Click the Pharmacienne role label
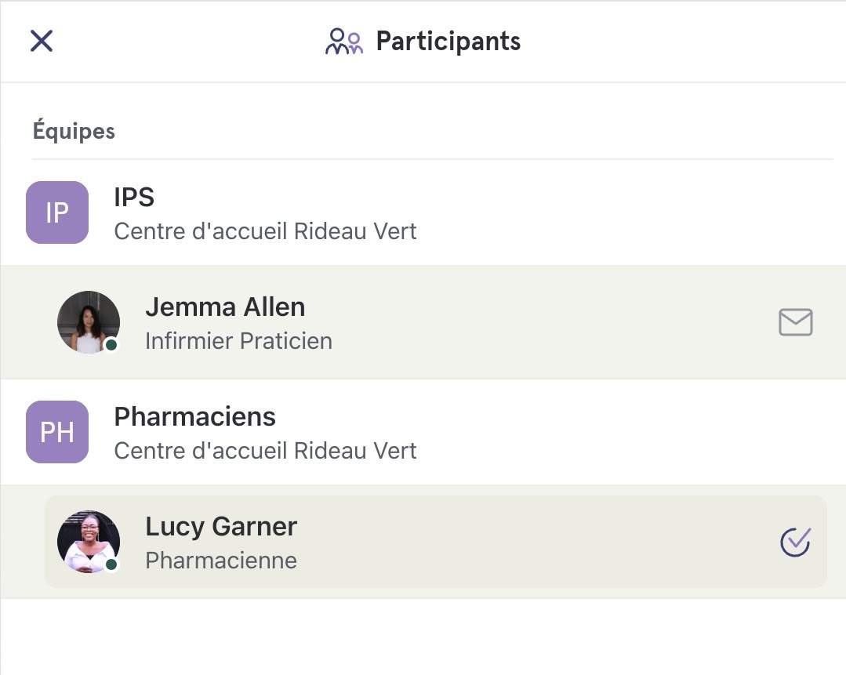This screenshot has width=846, height=675. pos(221,561)
